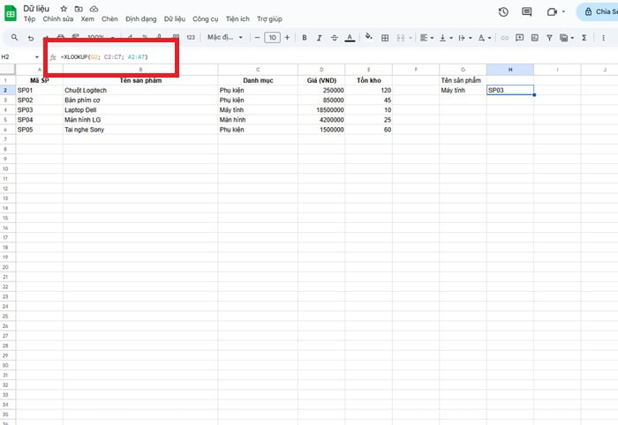
Task: Open the comments panel icon
Action: (x=526, y=11)
